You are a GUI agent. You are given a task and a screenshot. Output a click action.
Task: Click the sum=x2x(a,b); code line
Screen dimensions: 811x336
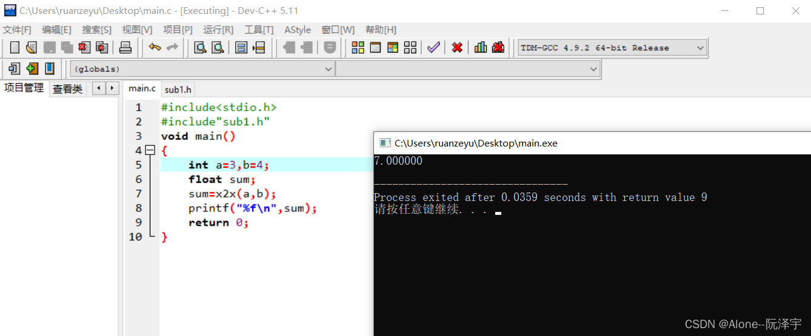coord(232,194)
